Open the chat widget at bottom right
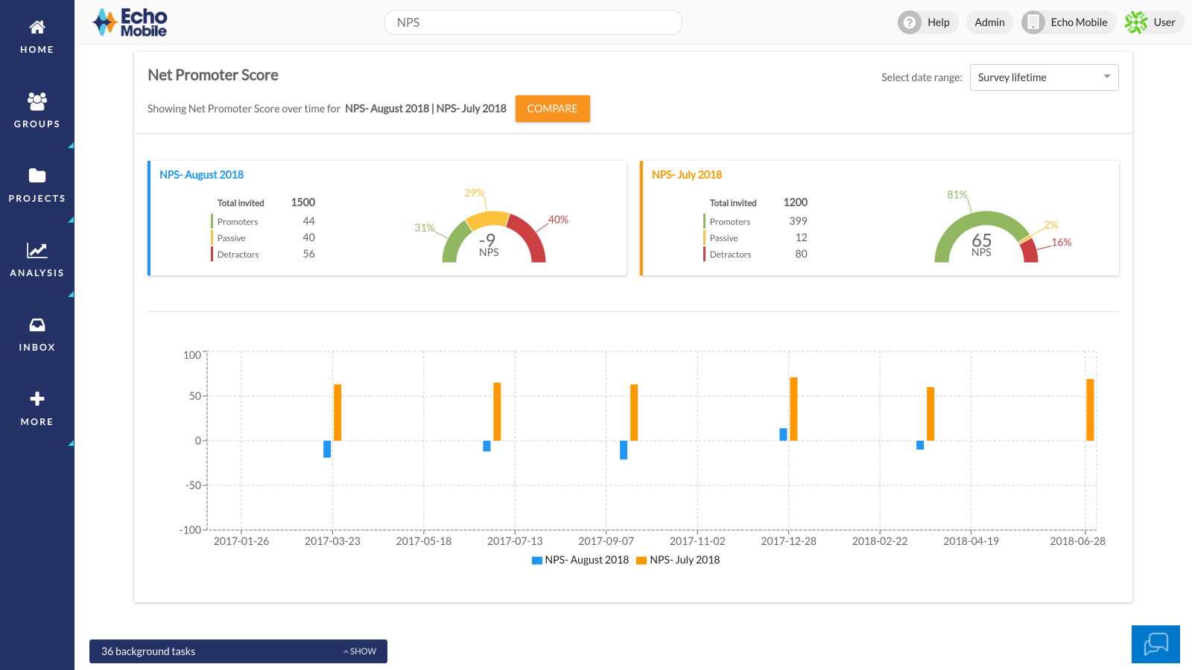 point(1155,644)
